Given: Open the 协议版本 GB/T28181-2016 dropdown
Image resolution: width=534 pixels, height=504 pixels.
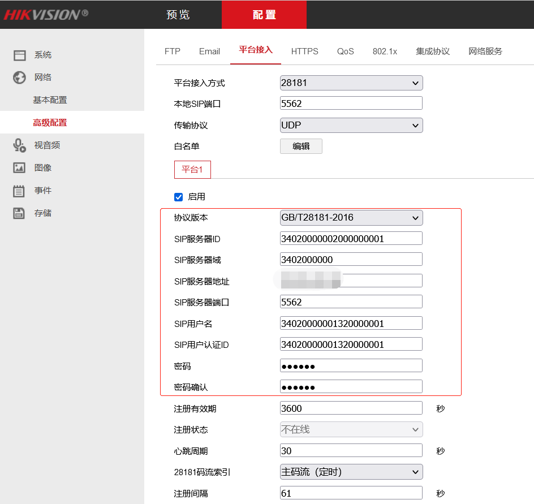Looking at the screenshot, I should pyautogui.click(x=351, y=218).
